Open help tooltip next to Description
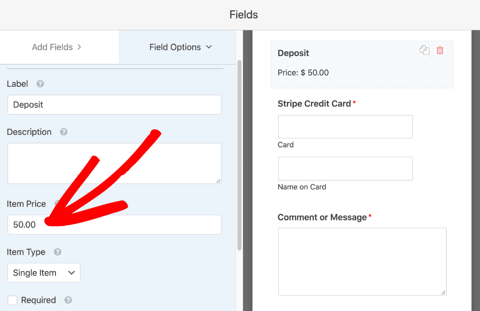This screenshot has height=311, width=480. [x=64, y=132]
